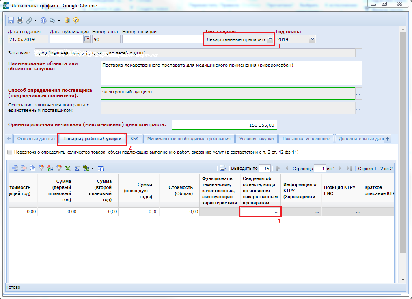Switch to the КБК tab
The height and width of the screenshot is (299, 412).
(134, 139)
